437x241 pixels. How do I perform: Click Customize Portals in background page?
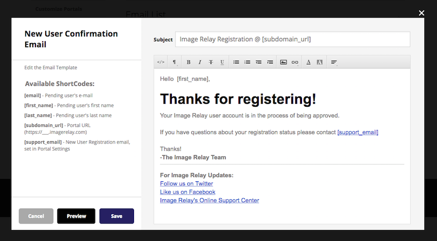59,9
